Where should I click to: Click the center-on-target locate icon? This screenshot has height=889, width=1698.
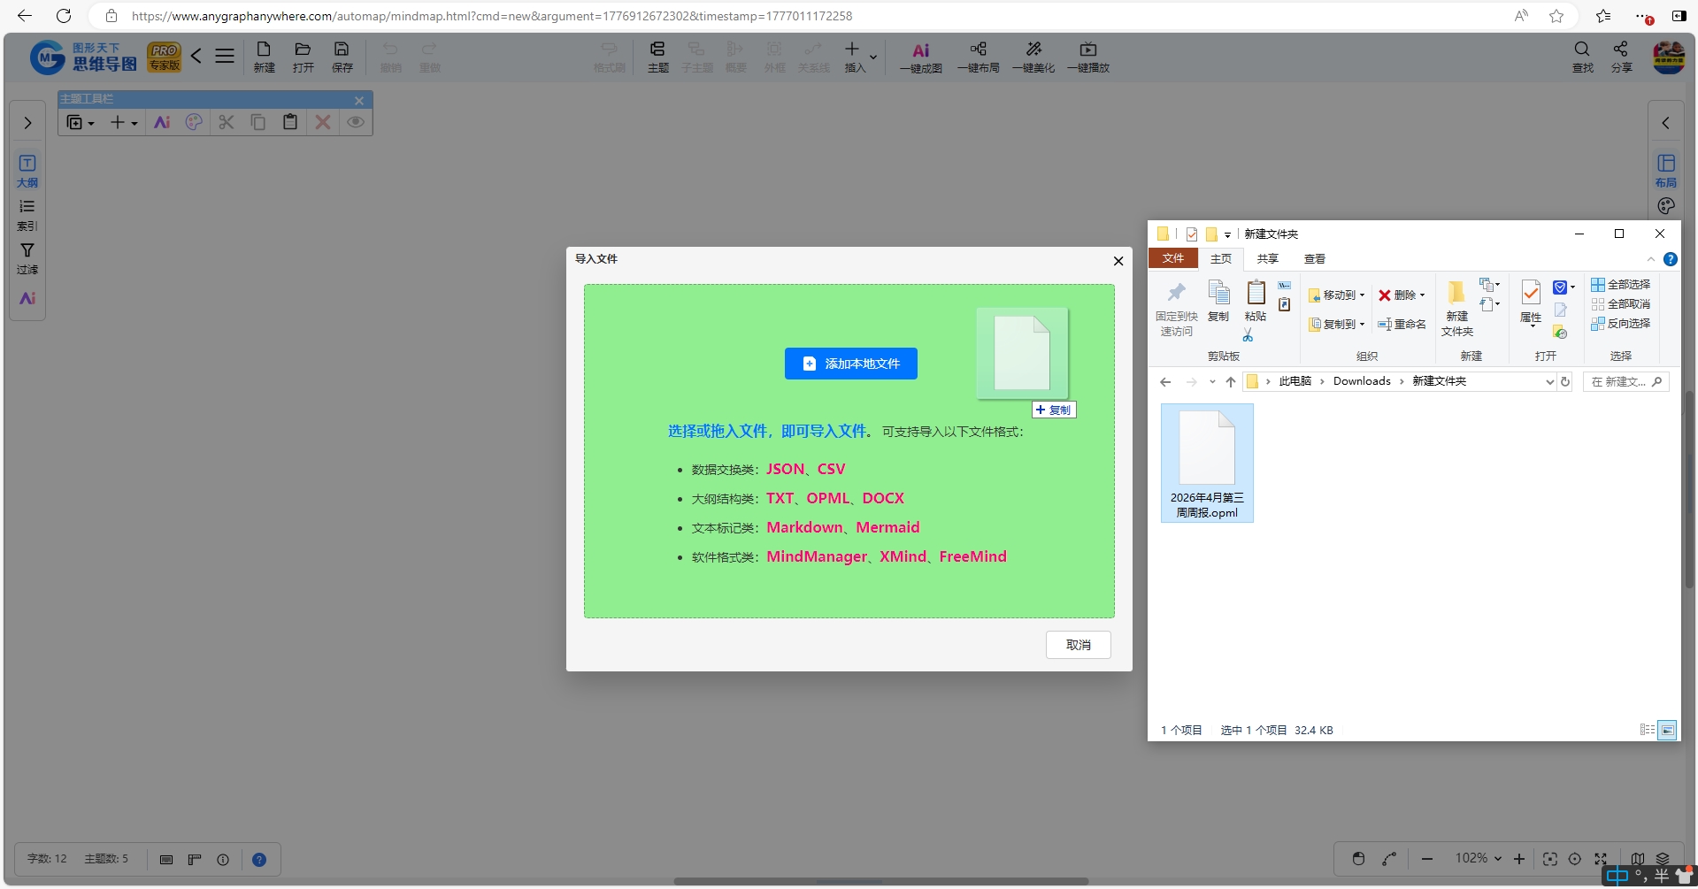tap(1575, 859)
